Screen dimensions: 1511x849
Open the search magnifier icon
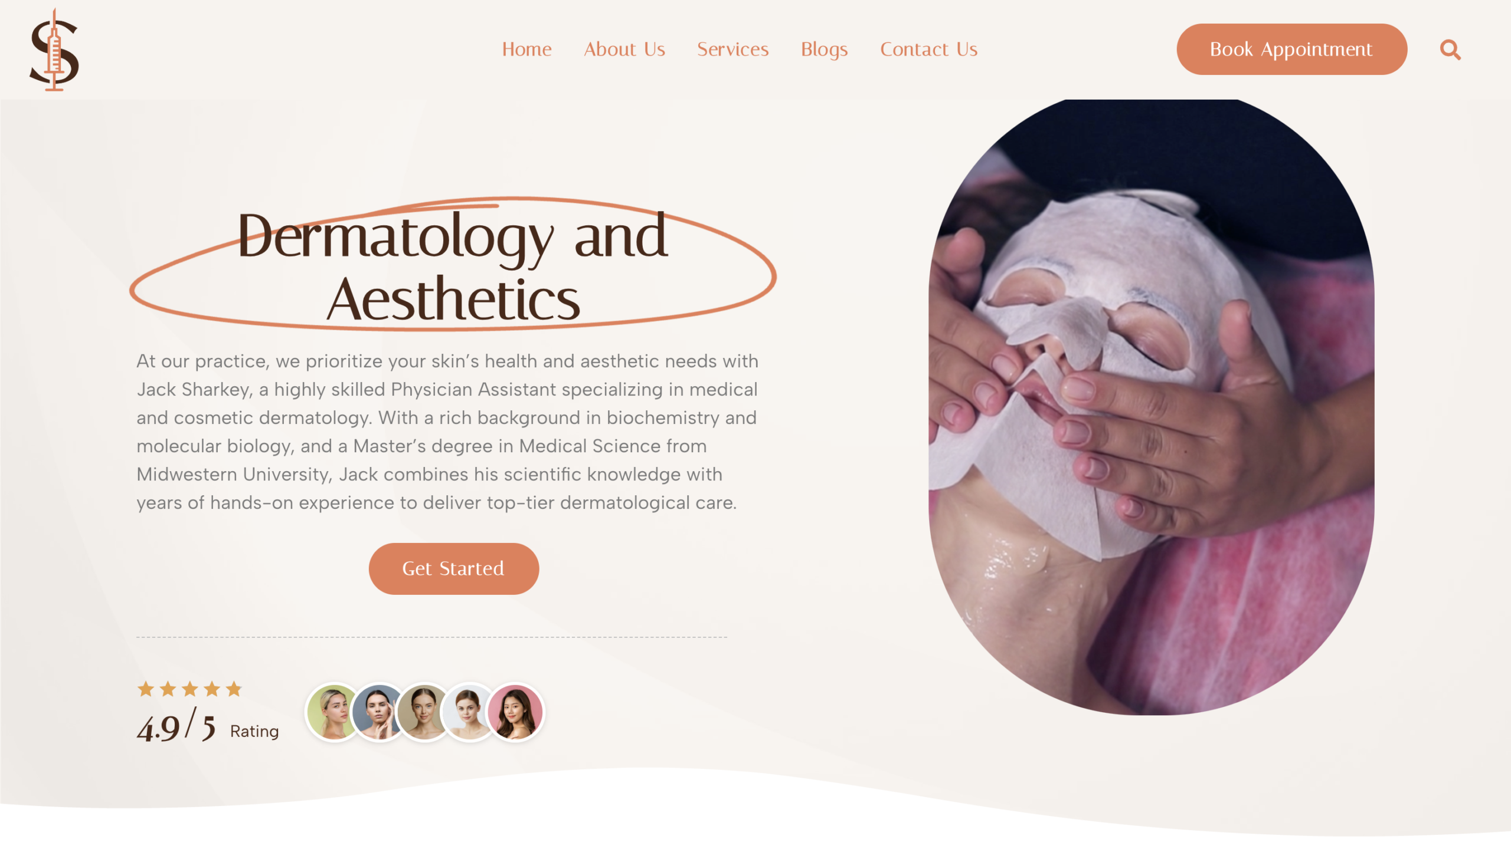(x=1450, y=50)
